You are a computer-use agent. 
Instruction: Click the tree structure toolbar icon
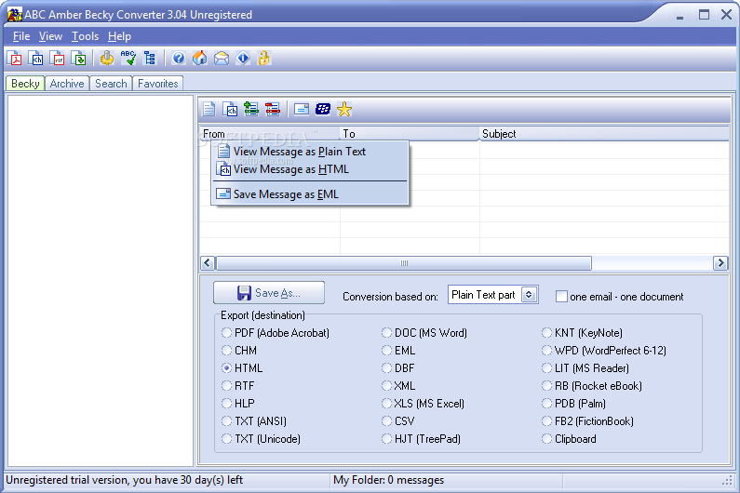[150, 58]
